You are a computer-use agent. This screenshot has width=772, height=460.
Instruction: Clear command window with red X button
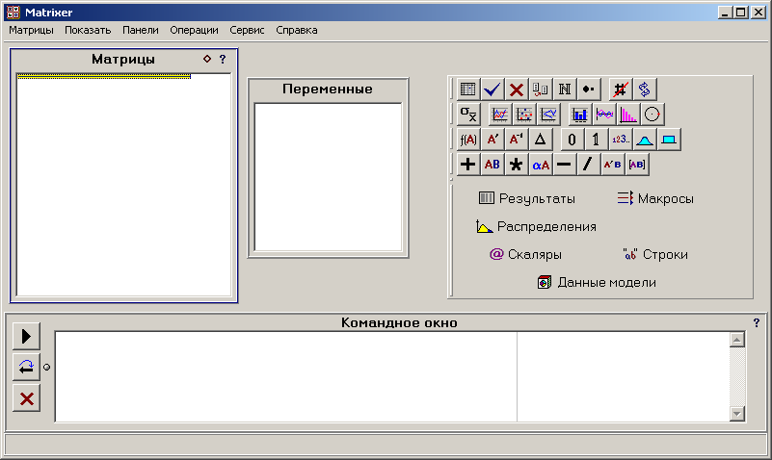point(26,398)
